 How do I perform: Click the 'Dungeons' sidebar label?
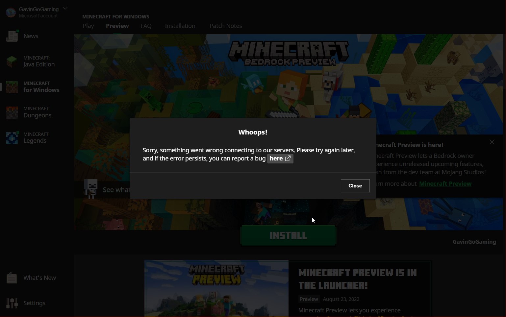pyautogui.click(x=38, y=115)
